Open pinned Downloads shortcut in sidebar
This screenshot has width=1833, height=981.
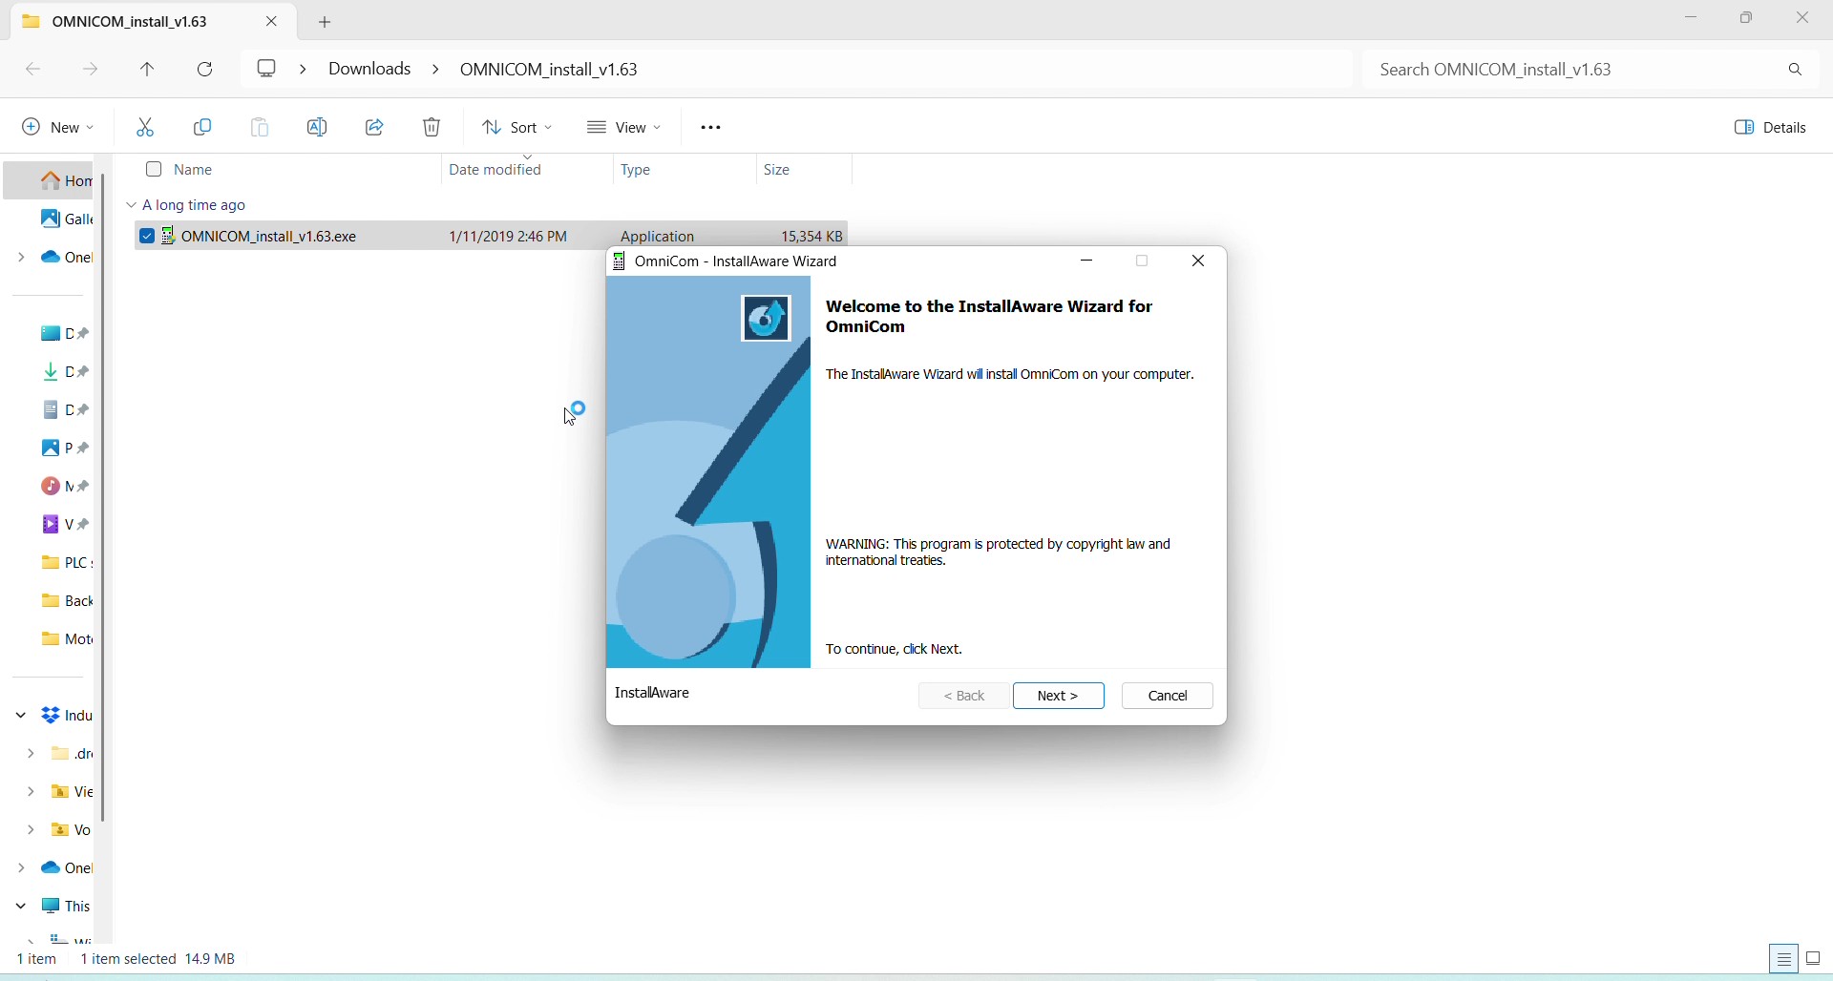tap(65, 372)
